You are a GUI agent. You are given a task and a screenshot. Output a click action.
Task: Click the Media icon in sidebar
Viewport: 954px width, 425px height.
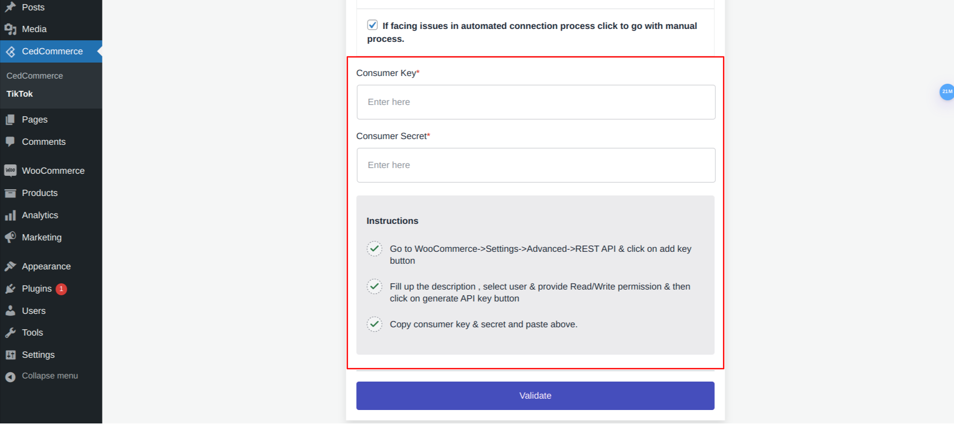click(x=10, y=29)
